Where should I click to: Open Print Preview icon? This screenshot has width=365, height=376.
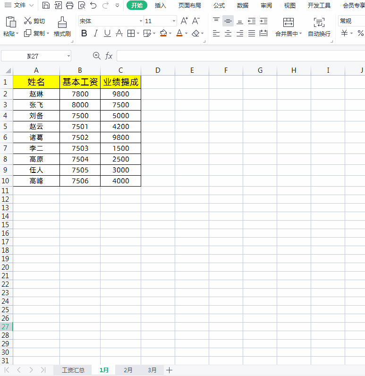(x=82, y=5)
